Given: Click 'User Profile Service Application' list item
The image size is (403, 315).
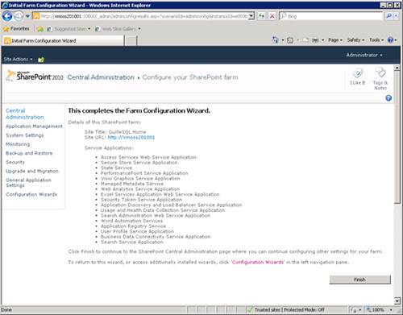Looking at the screenshot, I should point(137,231).
